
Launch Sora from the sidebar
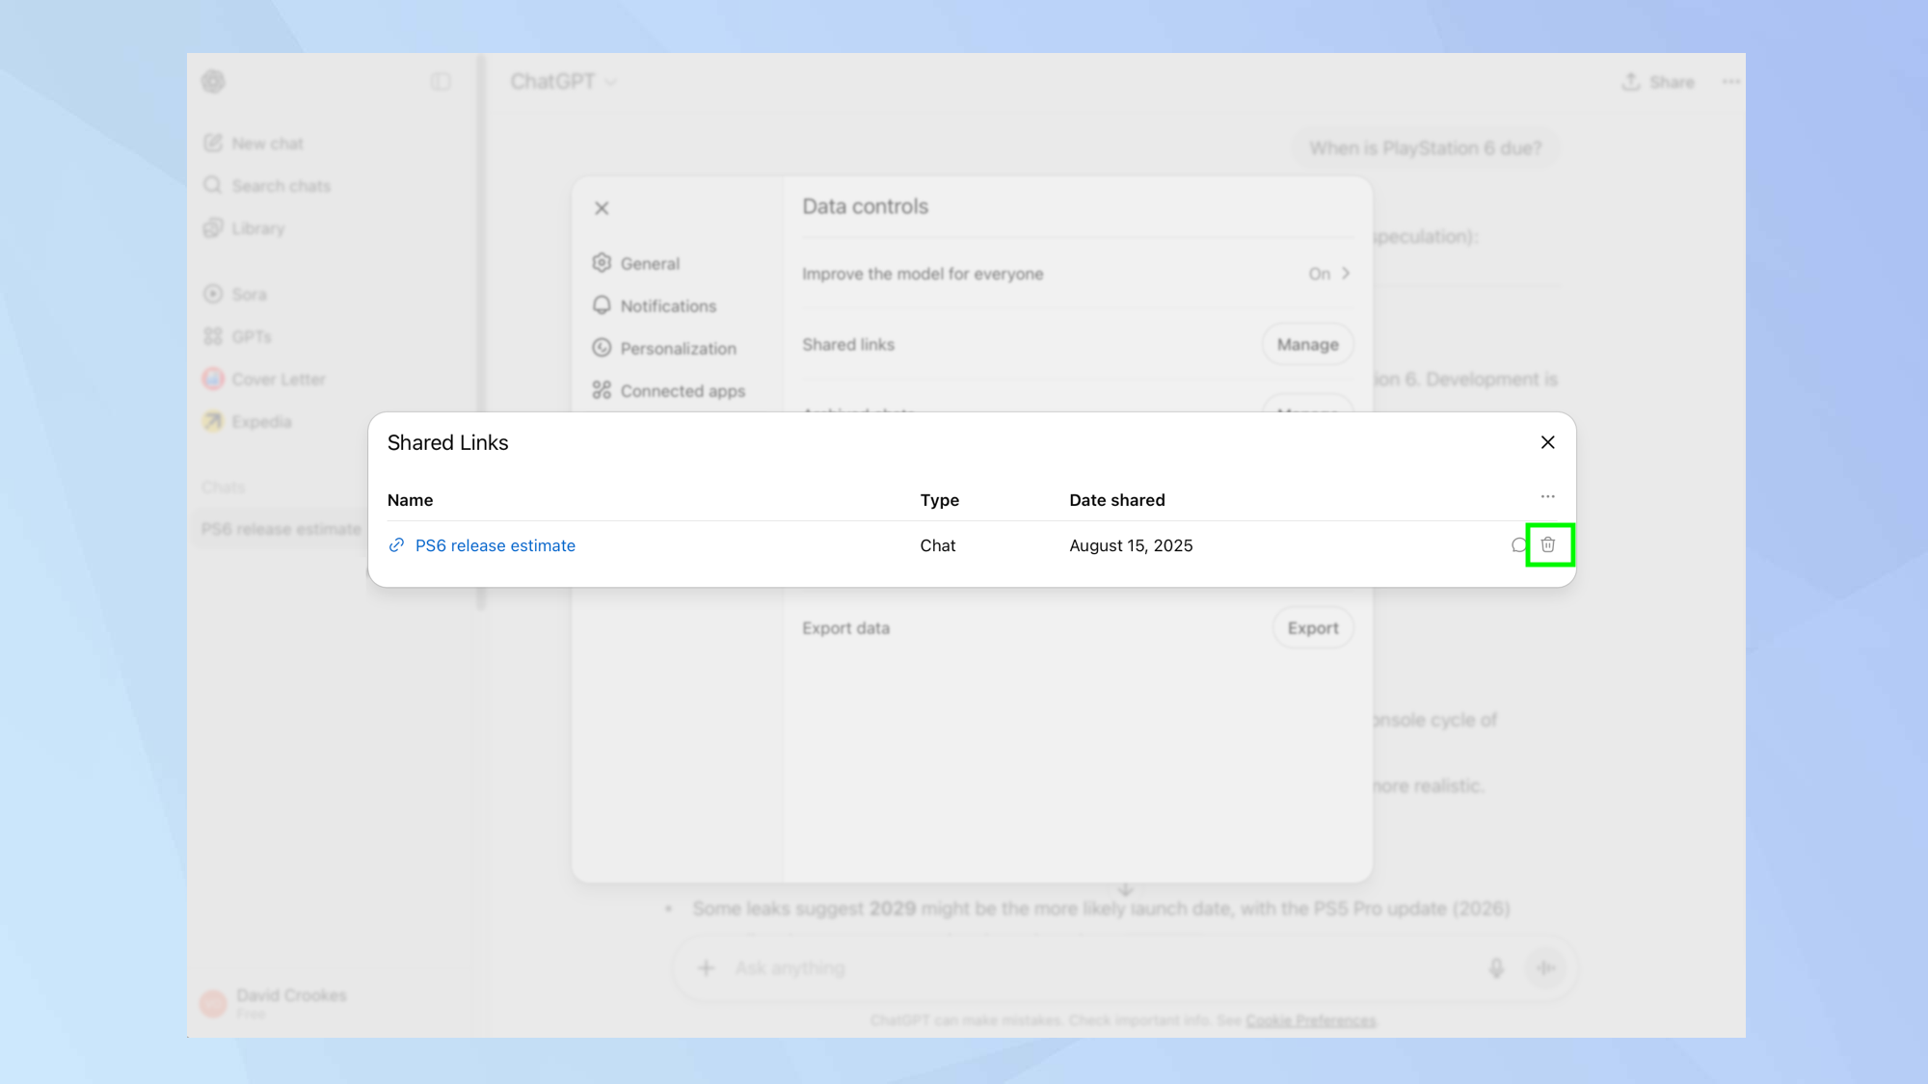point(248,294)
